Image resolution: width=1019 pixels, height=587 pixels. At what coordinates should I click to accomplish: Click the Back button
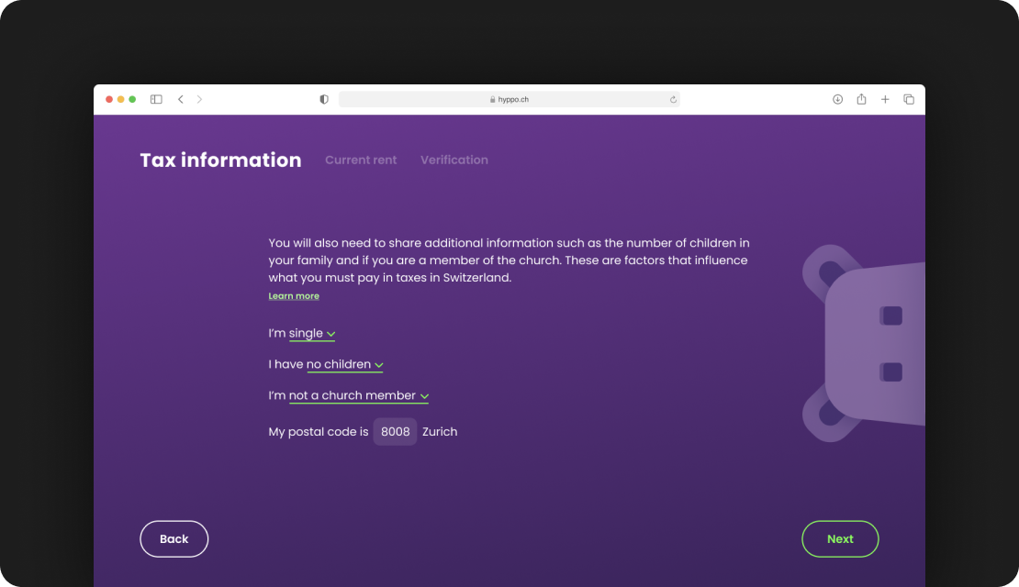click(174, 539)
